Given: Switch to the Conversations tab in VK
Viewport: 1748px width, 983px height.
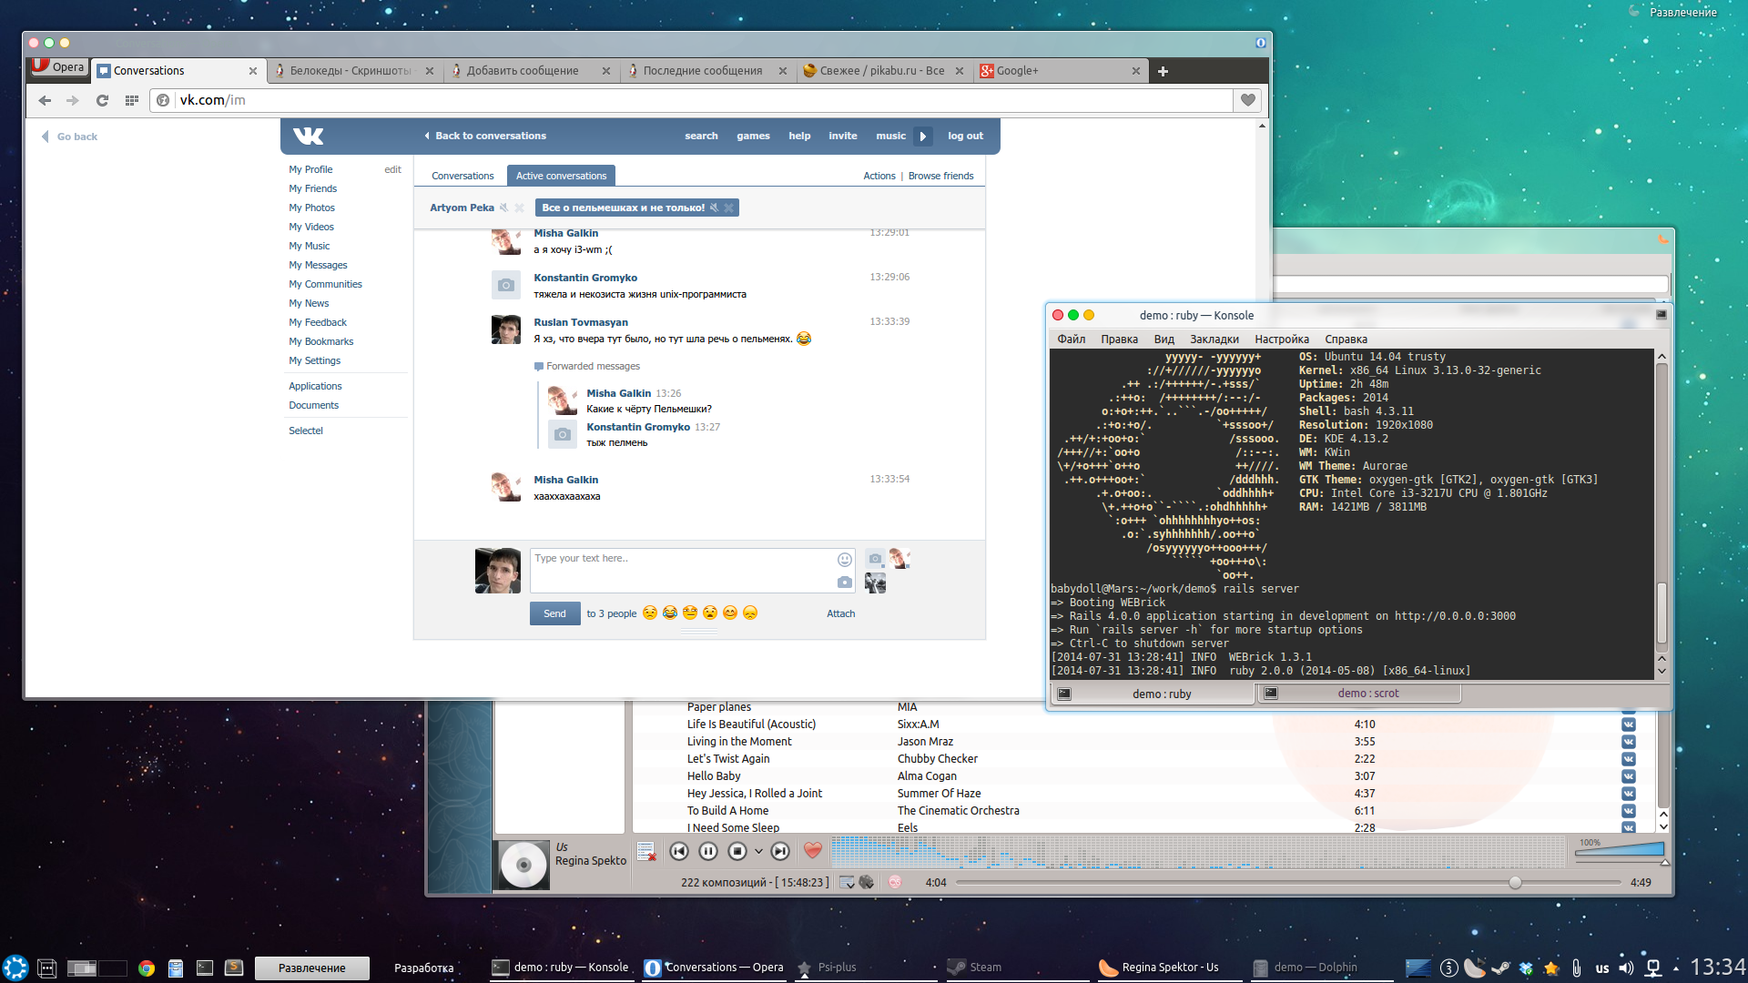Looking at the screenshot, I should [462, 176].
